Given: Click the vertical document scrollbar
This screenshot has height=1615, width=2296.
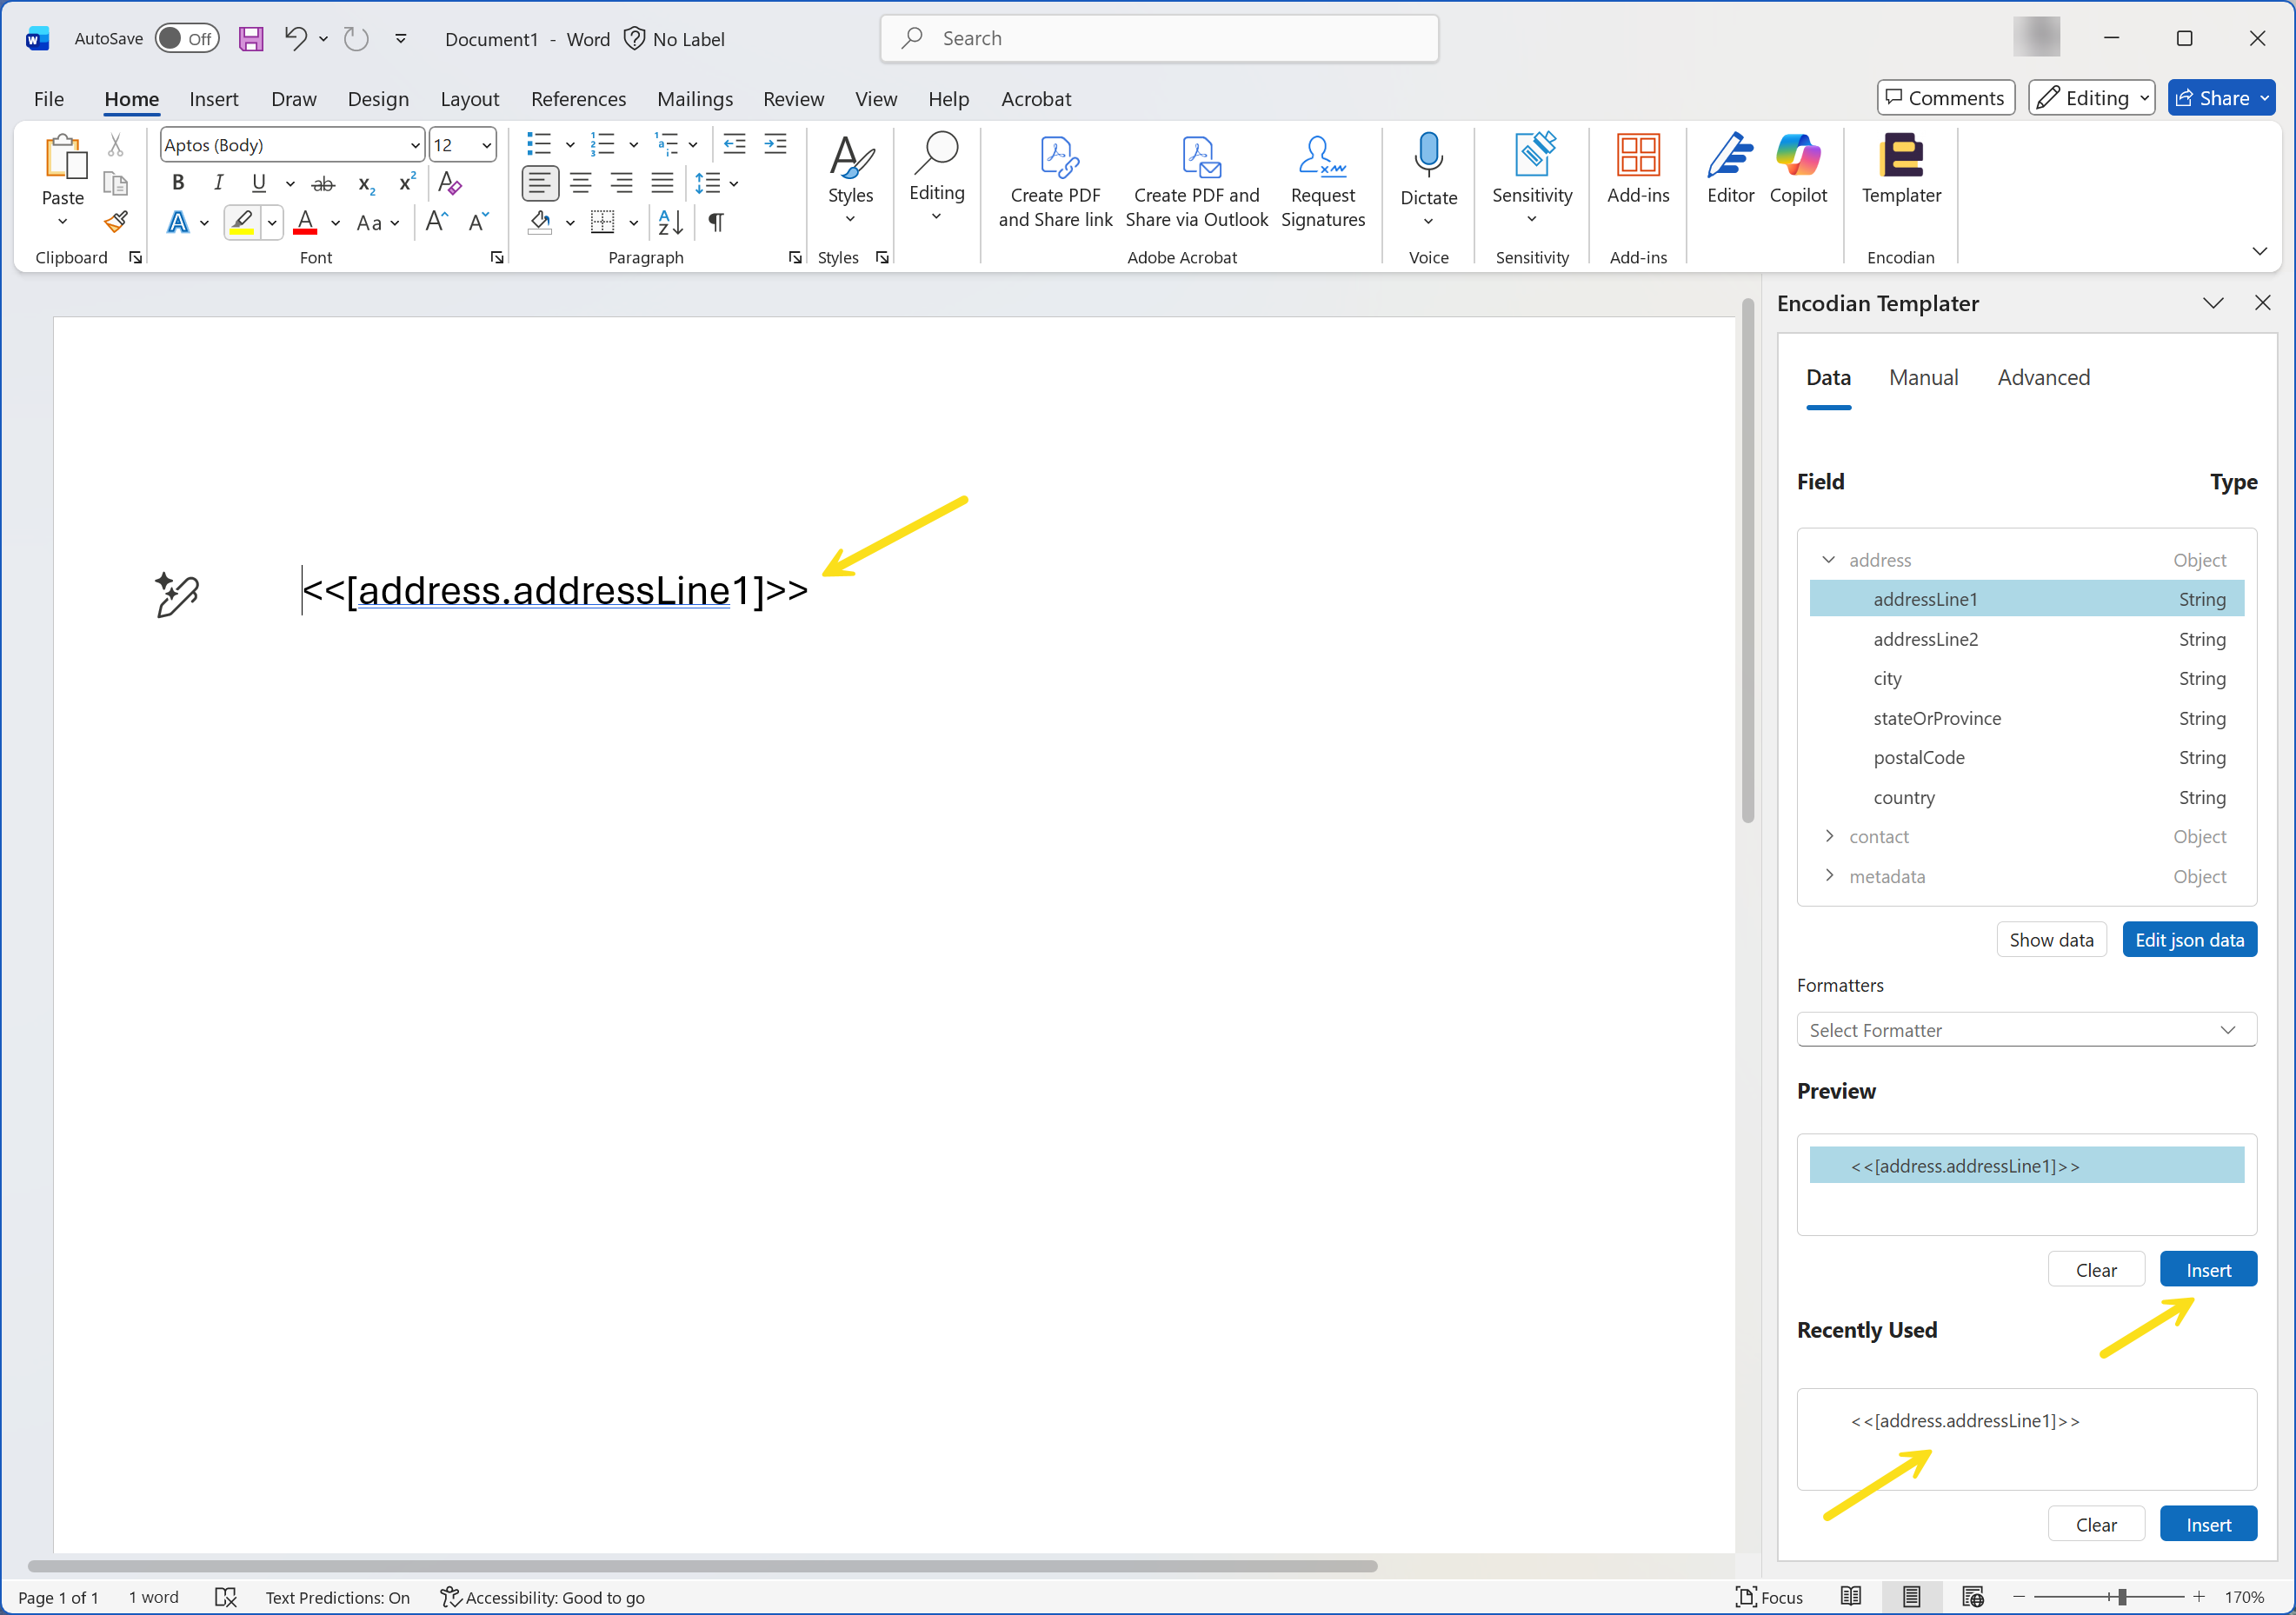Looking at the screenshot, I should pyautogui.click(x=1748, y=560).
